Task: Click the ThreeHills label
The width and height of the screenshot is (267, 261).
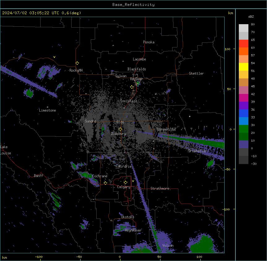Action: pos(166,130)
